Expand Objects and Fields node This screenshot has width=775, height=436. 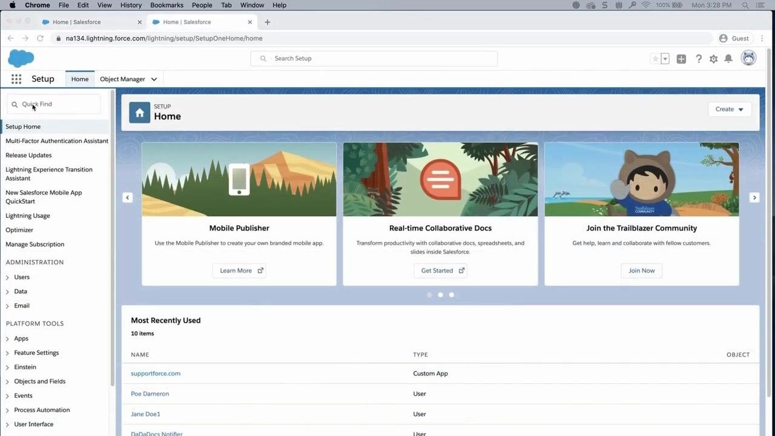[7, 381]
